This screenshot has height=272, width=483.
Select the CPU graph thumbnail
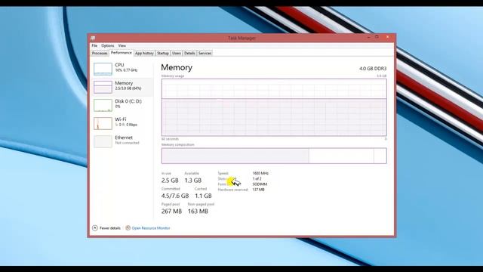103,69
